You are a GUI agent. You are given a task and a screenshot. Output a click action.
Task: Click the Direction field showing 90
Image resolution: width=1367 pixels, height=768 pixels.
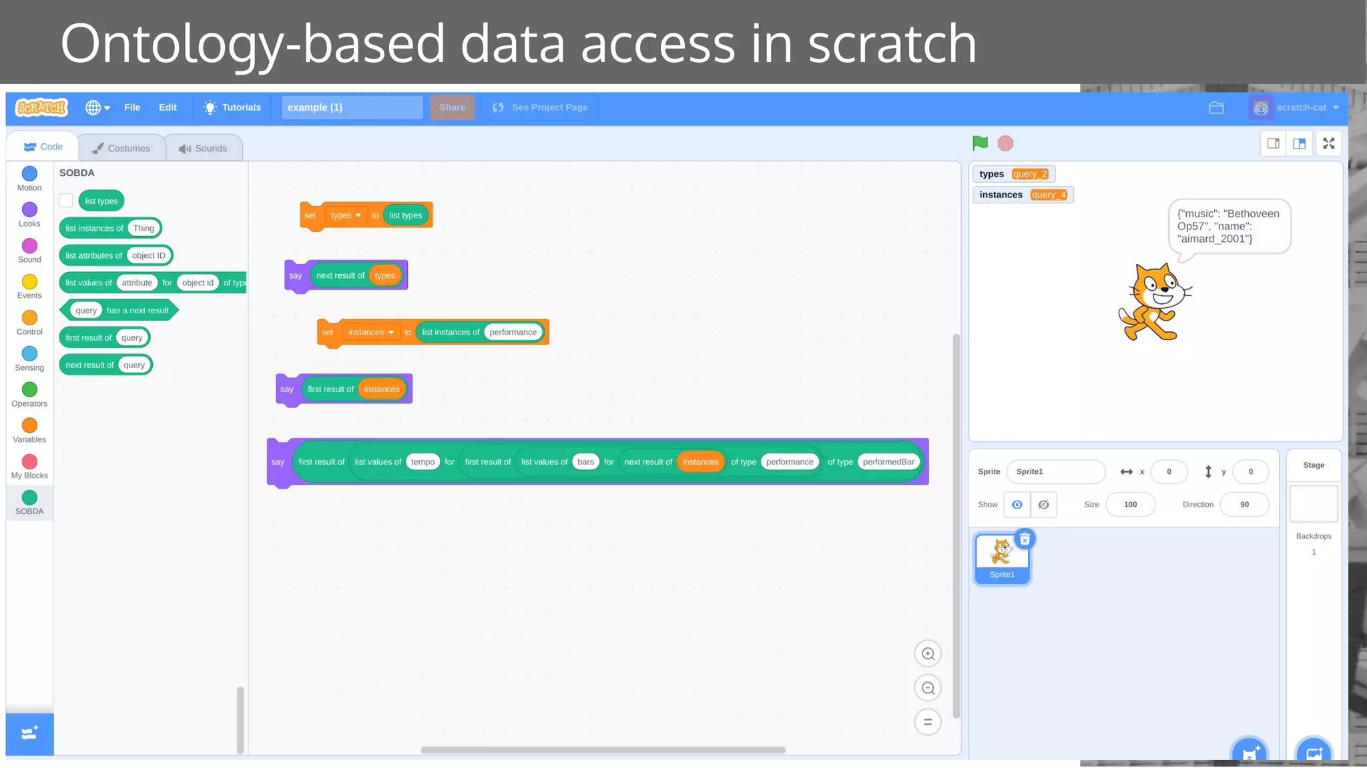tap(1244, 505)
